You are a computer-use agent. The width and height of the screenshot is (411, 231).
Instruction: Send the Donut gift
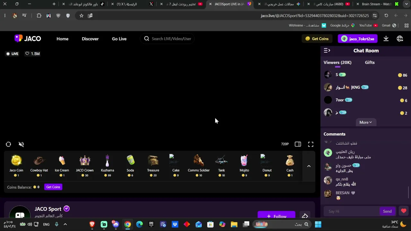click(x=267, y=166)
